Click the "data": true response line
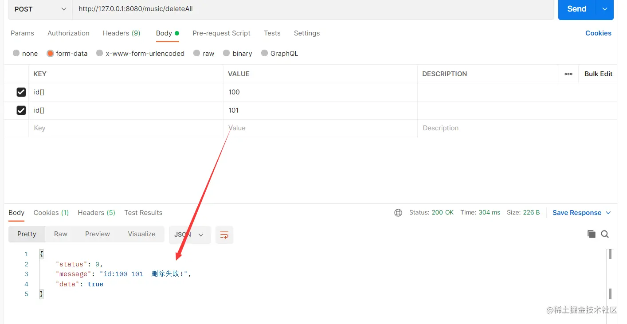The height and width of the screenshot is (324, 627). point(79,284)
